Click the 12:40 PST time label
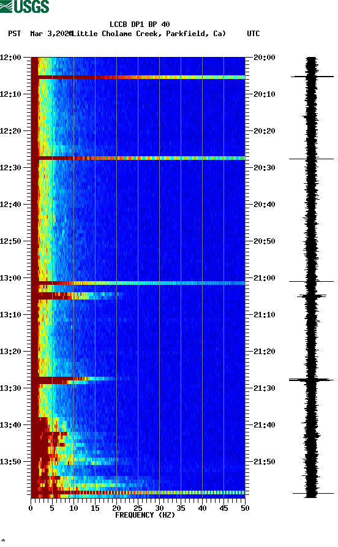Viewport: 338px width, 547px height. point(10,205)
